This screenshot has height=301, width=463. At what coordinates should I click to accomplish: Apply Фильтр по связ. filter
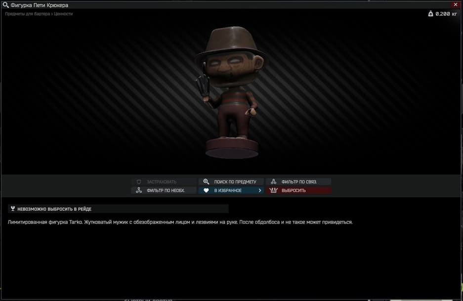[x=298, y=182]
